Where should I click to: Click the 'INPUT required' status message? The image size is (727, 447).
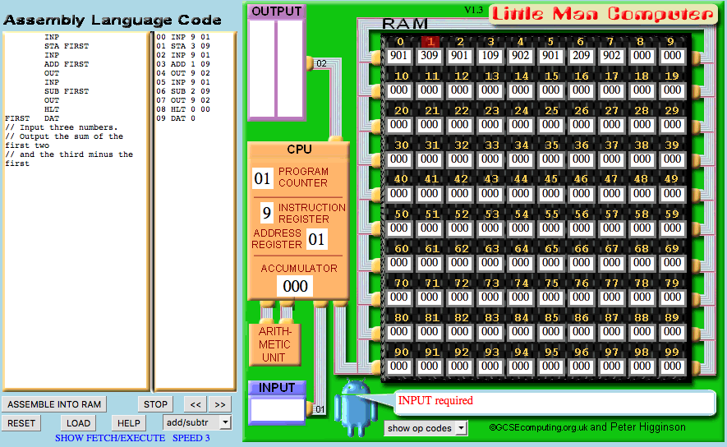coord(435,401)
